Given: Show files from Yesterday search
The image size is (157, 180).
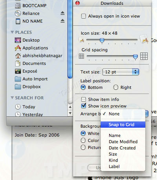Looking at the screenshot, I should pos(29,114).
